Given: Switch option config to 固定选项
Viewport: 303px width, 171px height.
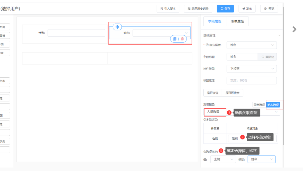Looking at the screenshot, I should 259,105.
